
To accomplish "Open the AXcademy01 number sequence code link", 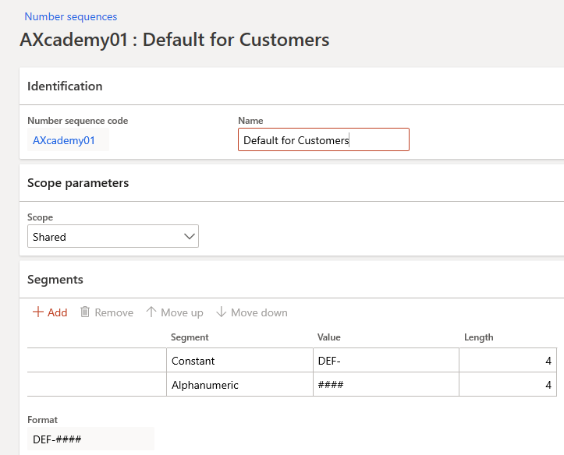I will (64, 140).
